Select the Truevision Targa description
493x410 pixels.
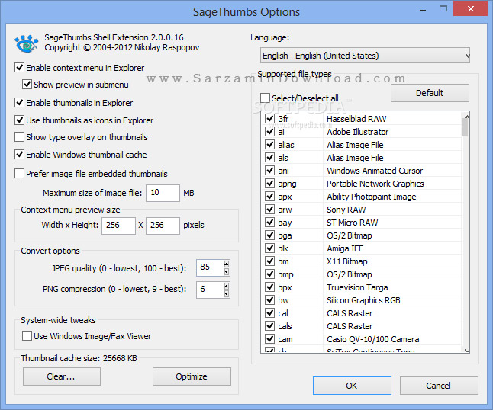point(357,287)
